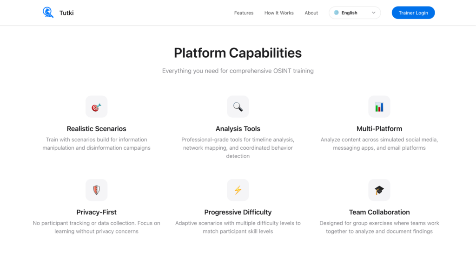Click the lightning bolt Progressive Difficulty icon
Viewport: 476px width, 259px height.
(x=238, y=190)
